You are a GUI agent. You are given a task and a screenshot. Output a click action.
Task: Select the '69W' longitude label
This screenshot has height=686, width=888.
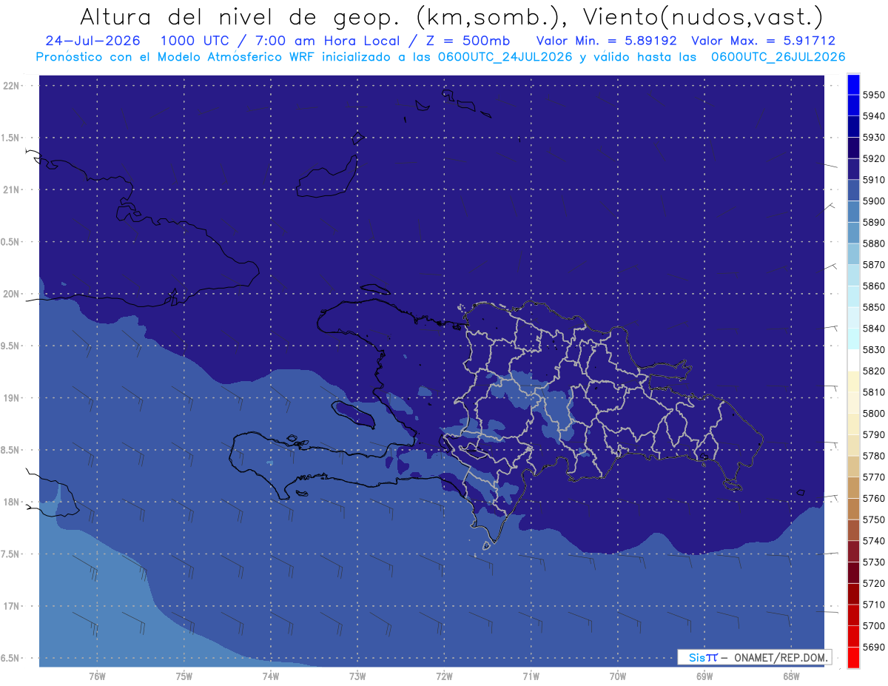coord(704,676)
